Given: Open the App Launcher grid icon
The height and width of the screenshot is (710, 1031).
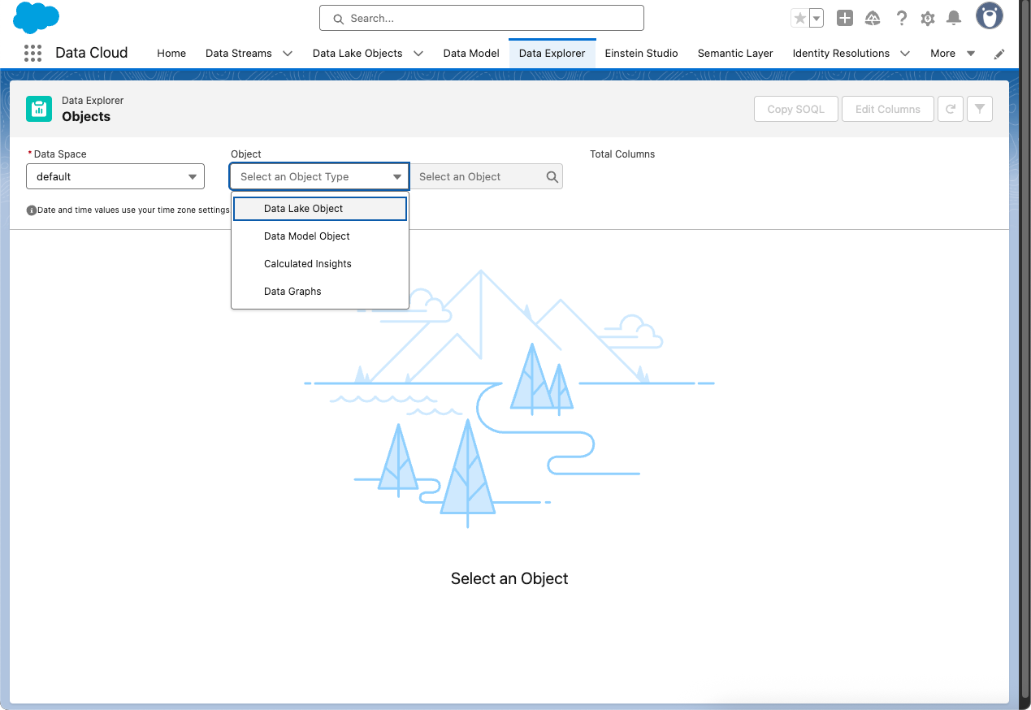Looking at the screenshot, I should pos(32,53).
